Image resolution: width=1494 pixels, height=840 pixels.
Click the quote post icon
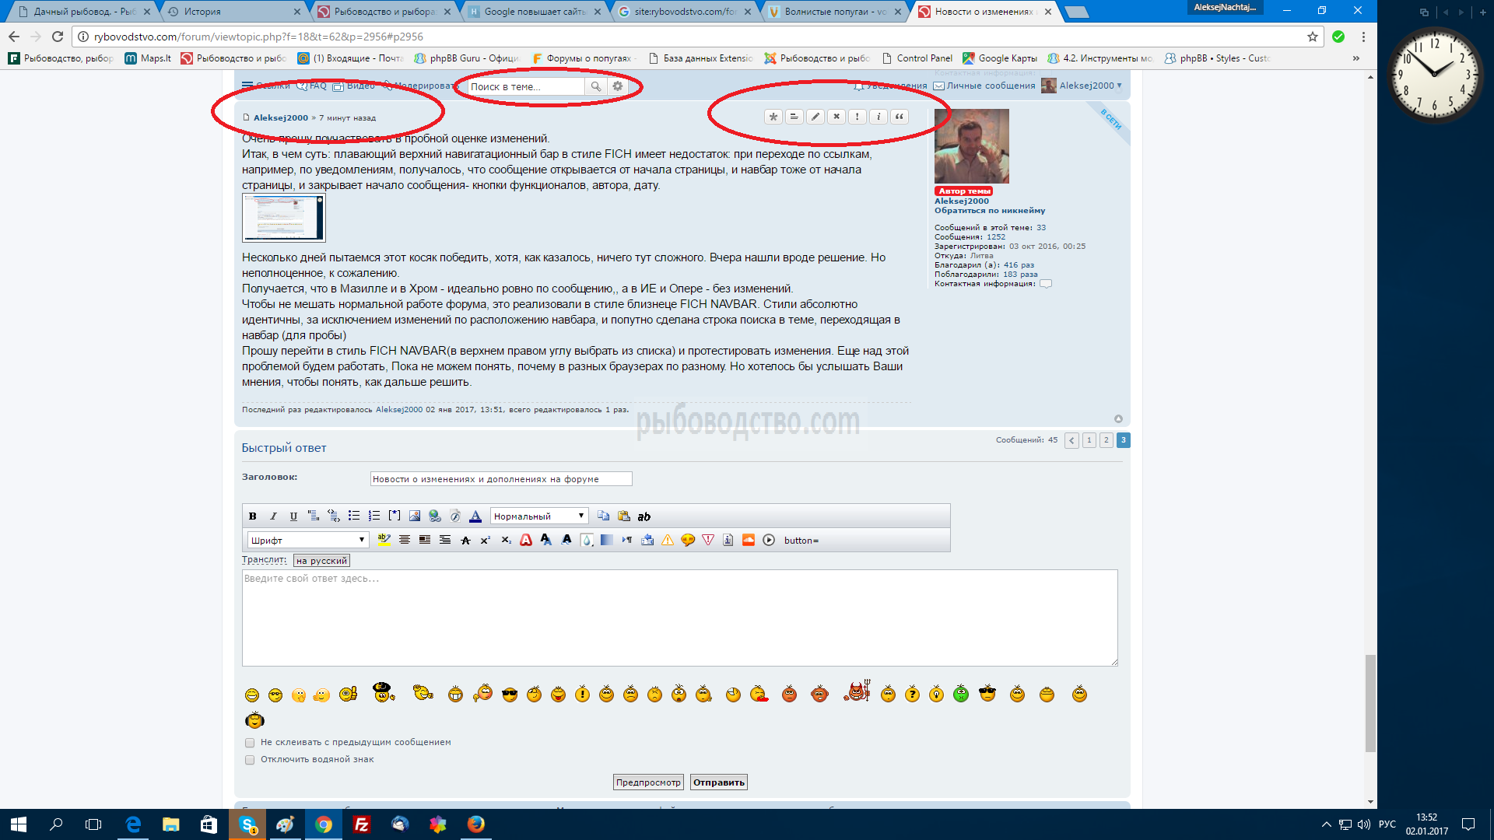(x=899, y=117)
